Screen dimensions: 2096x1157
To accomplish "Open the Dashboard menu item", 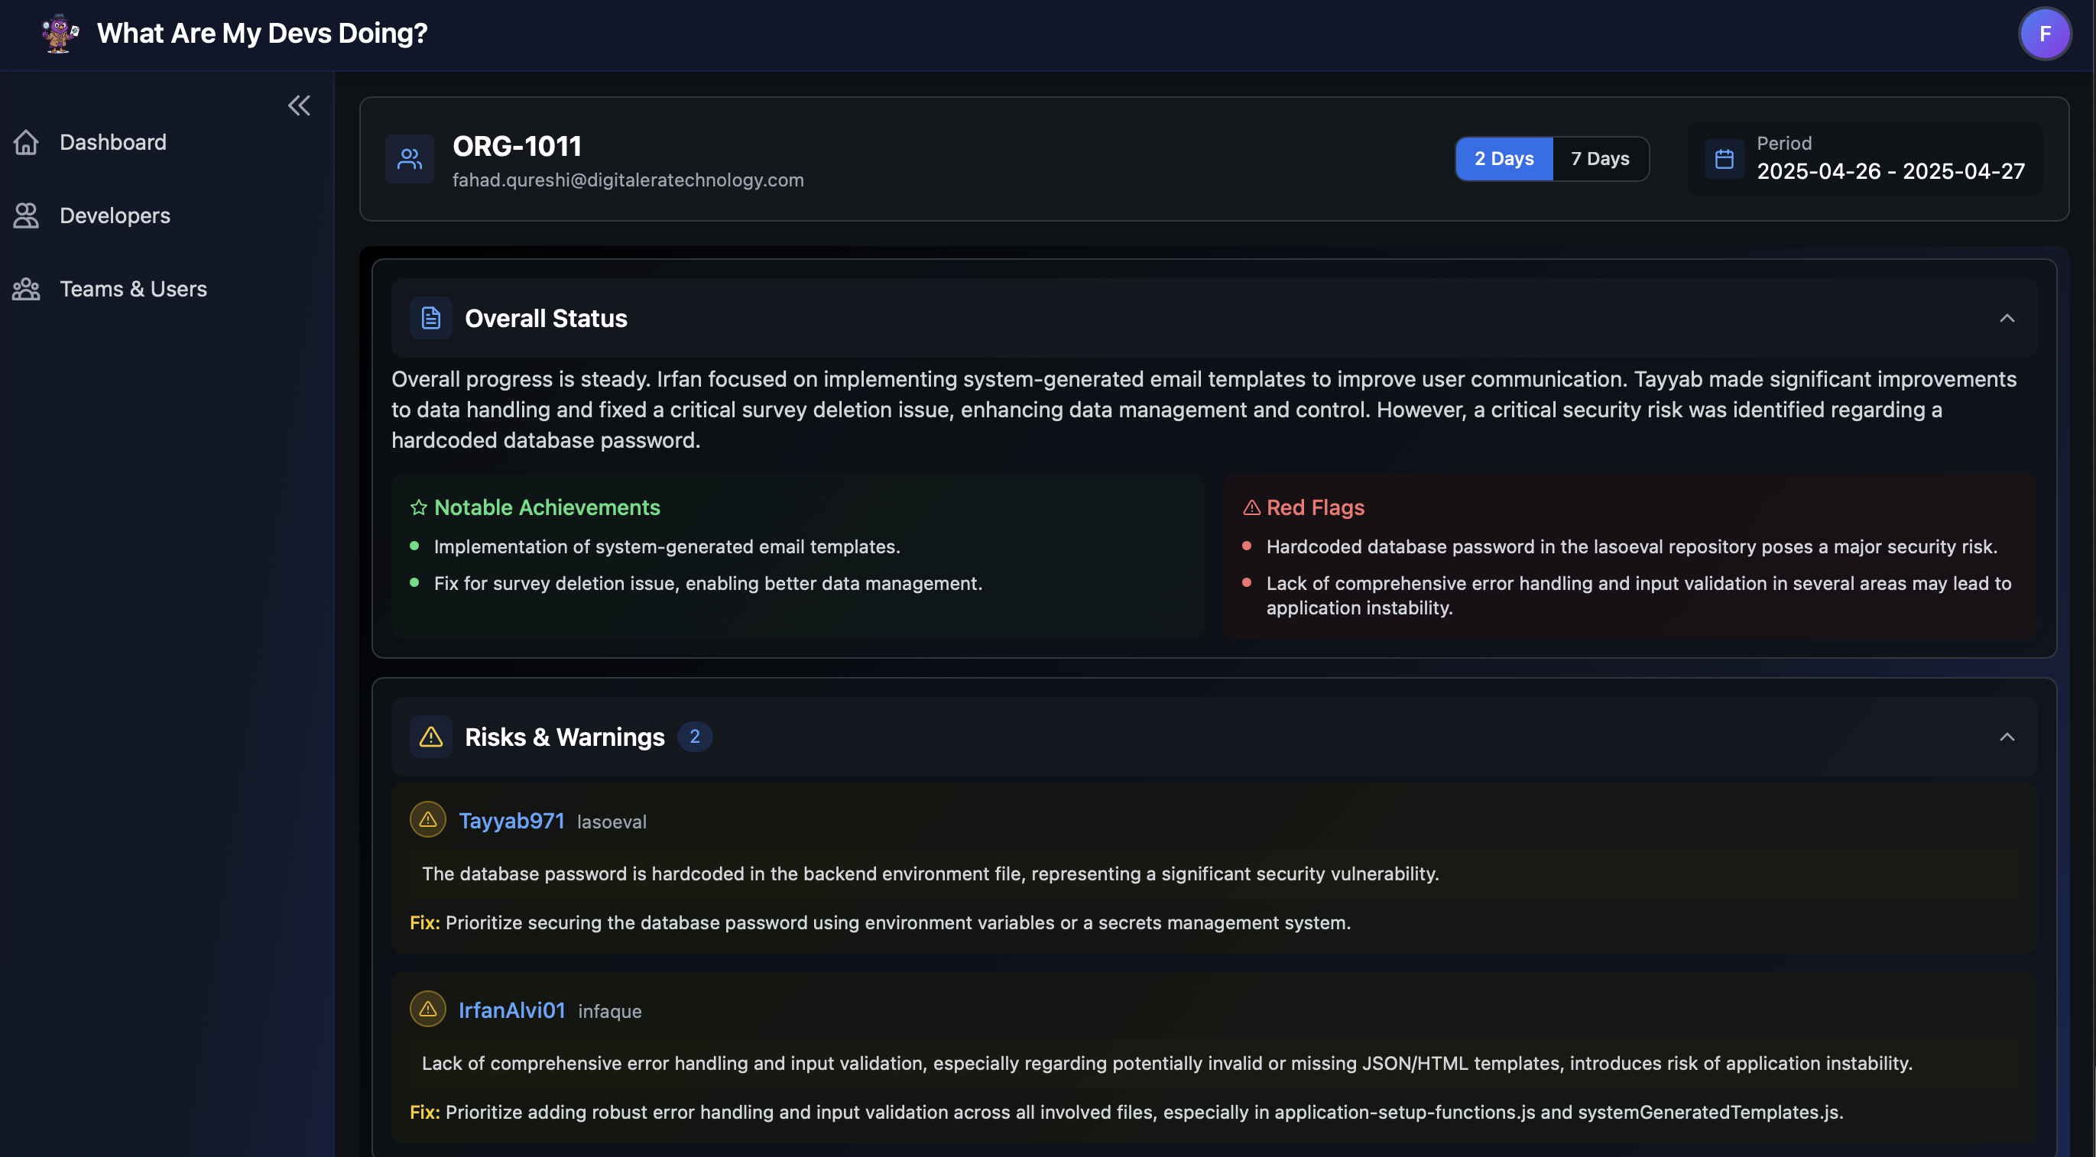I will pos(113,142).
